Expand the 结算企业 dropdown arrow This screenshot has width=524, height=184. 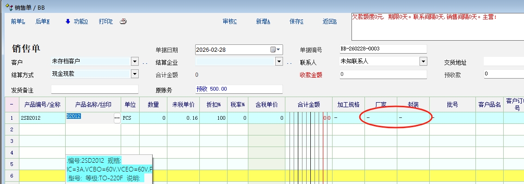[x=279, y=61]
